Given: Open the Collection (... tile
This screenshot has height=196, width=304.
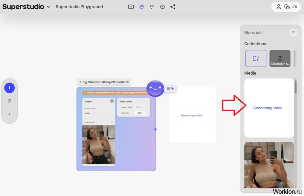Looking at the screenshot, I should (x=280, y=59).
